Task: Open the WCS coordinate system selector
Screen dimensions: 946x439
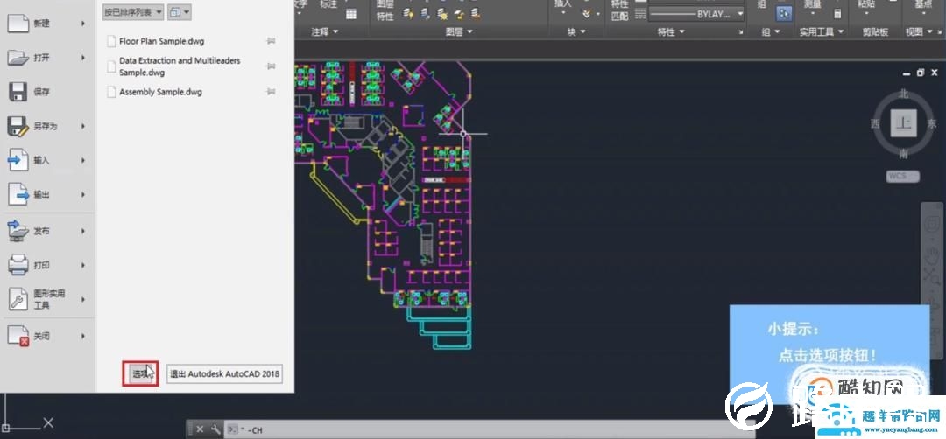Action: (x=902, y=176)
